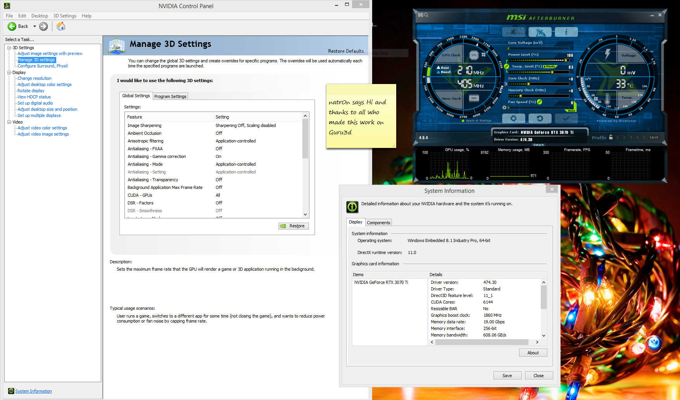
Task: Click Save in the System Information dialog
Action: [507, 376]
